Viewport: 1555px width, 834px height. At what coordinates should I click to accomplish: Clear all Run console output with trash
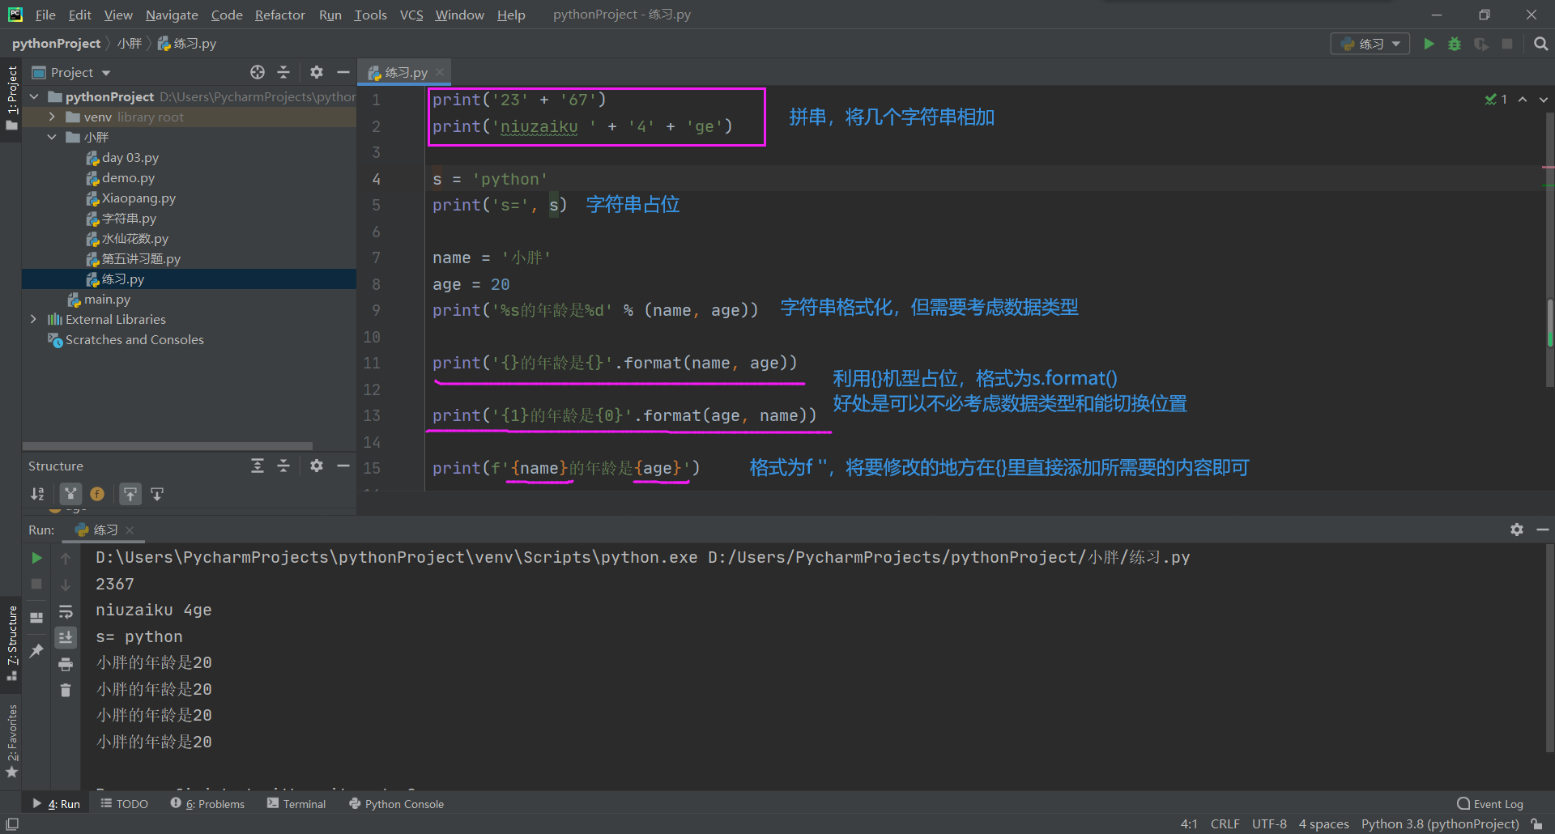pyautogui.click(x=66, y=691)
